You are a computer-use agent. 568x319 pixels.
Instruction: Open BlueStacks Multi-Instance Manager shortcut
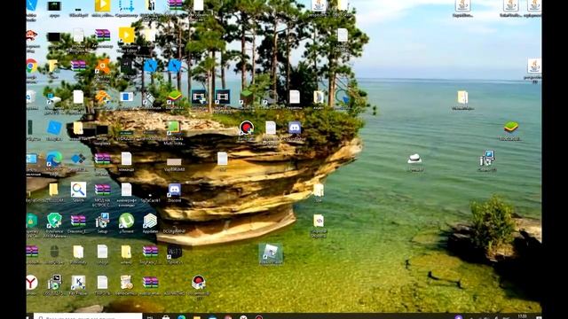(x=174, y=128)
